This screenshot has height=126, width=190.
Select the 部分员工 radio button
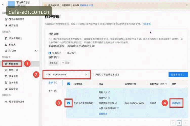(x=65, y=53)
